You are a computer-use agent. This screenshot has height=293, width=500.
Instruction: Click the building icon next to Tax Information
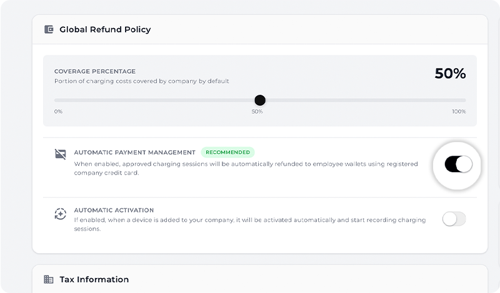coord(49,279)
